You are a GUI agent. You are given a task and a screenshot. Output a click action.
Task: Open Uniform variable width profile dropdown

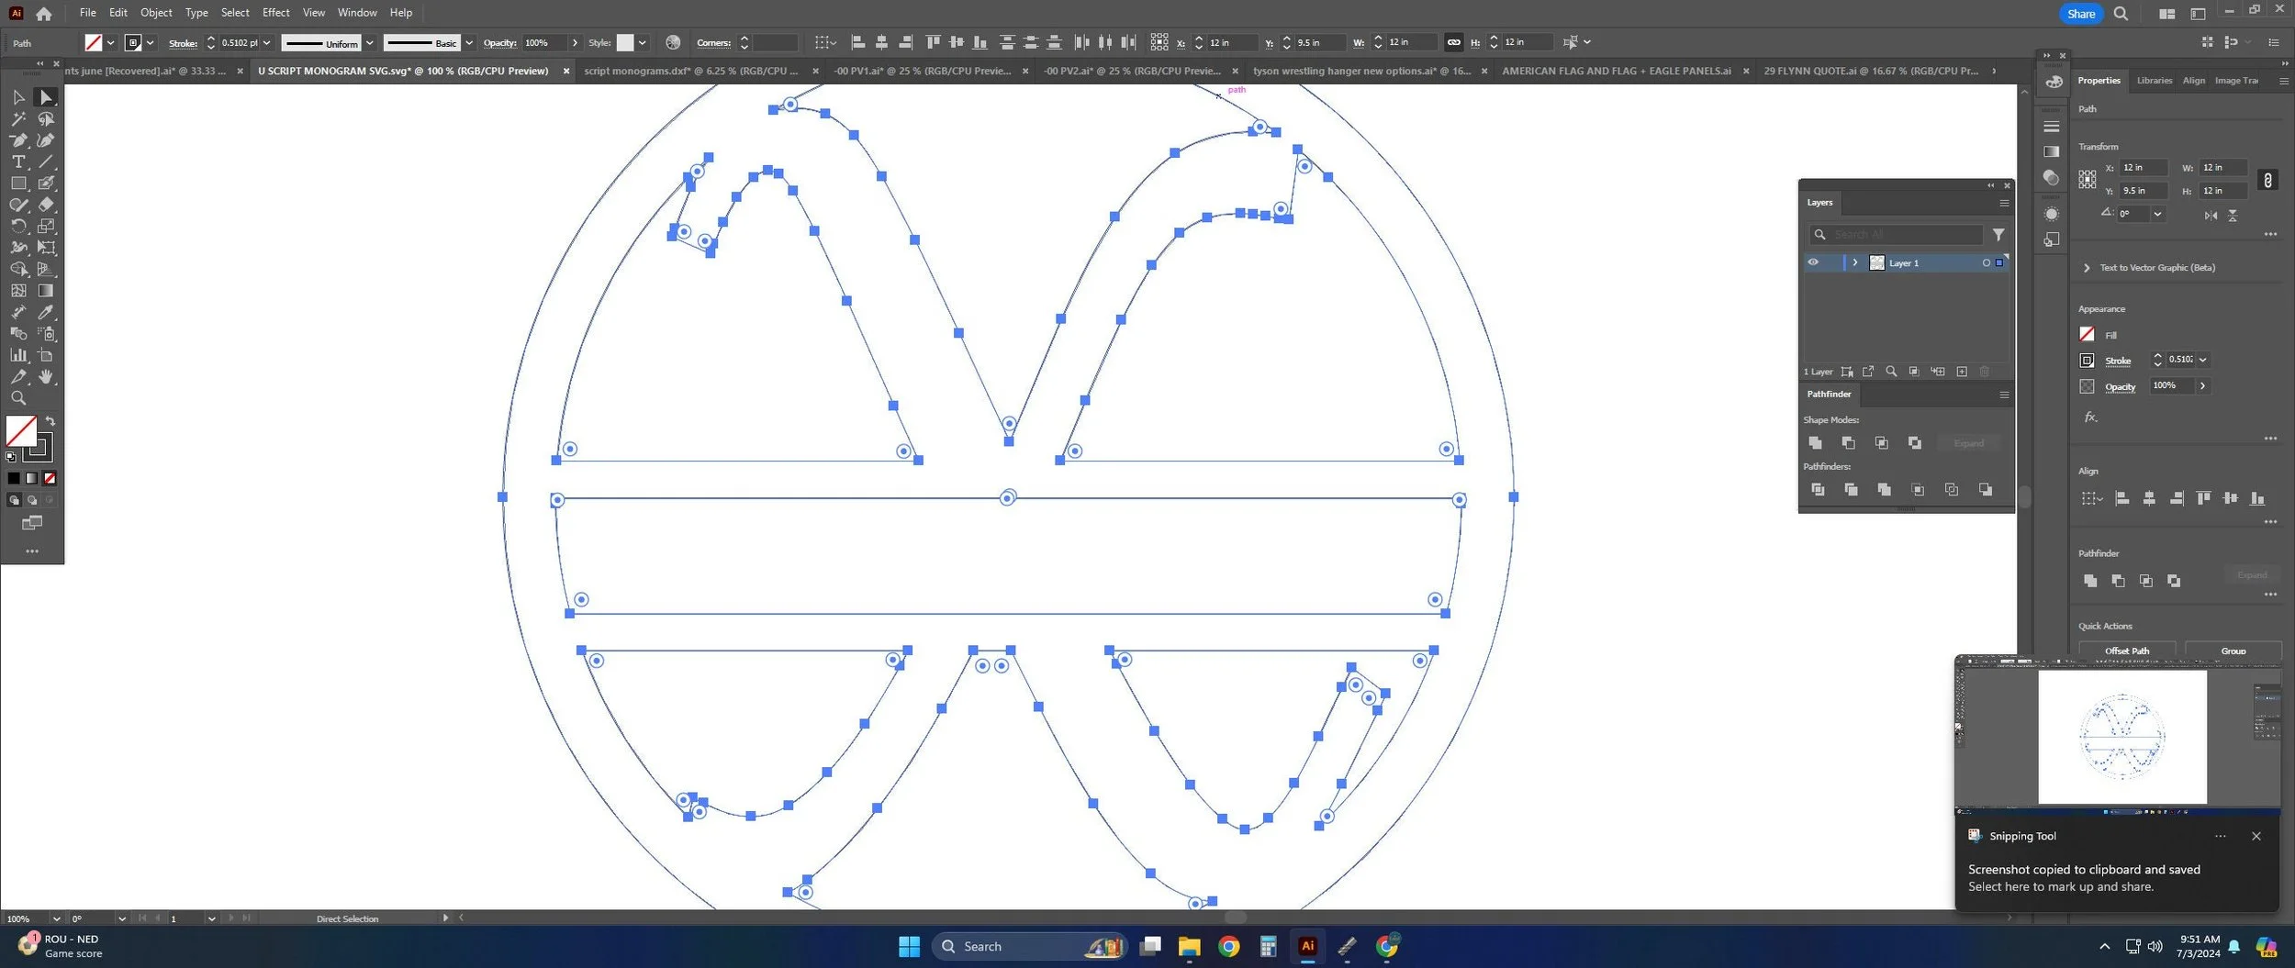pyautogui.click(x=369, y=42)
